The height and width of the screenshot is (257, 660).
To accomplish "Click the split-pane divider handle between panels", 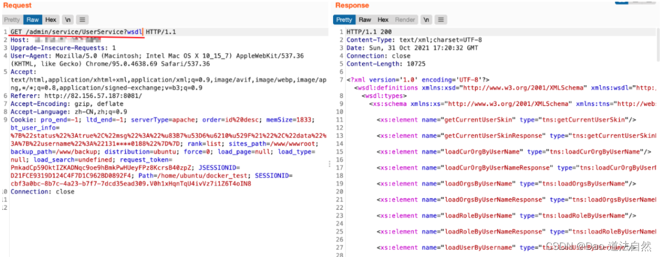I will point(330,164).
